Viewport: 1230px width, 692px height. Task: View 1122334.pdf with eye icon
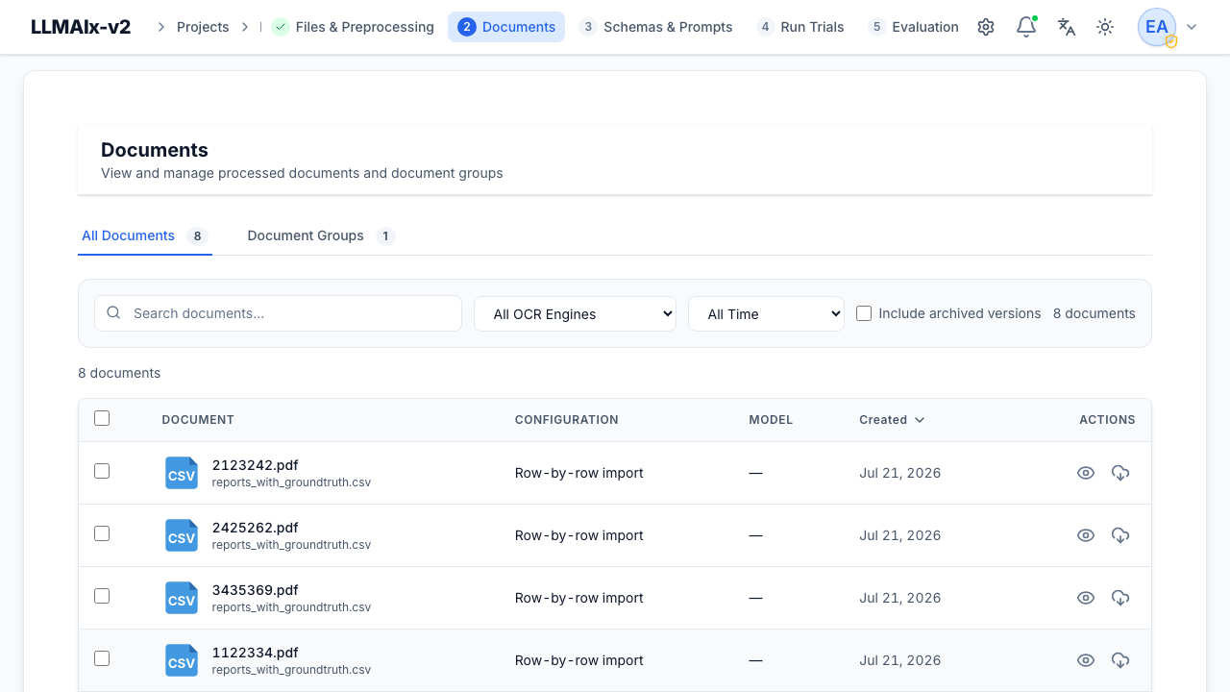point(1086,660)
